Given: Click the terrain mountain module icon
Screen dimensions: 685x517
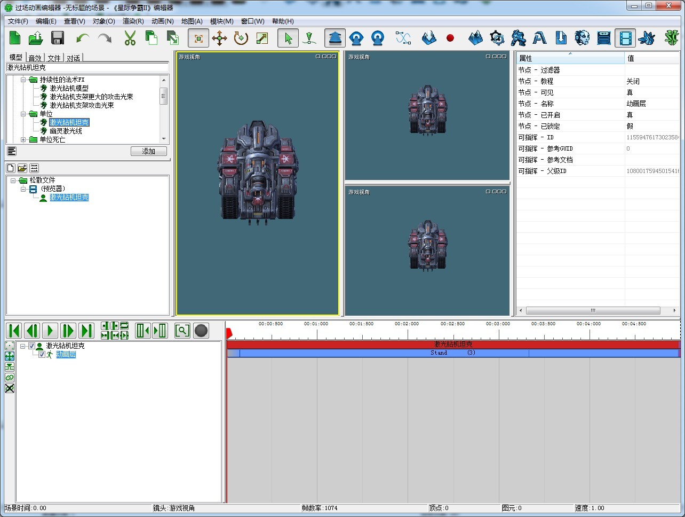Looking at the screenshot, I should tap(475, 38).
